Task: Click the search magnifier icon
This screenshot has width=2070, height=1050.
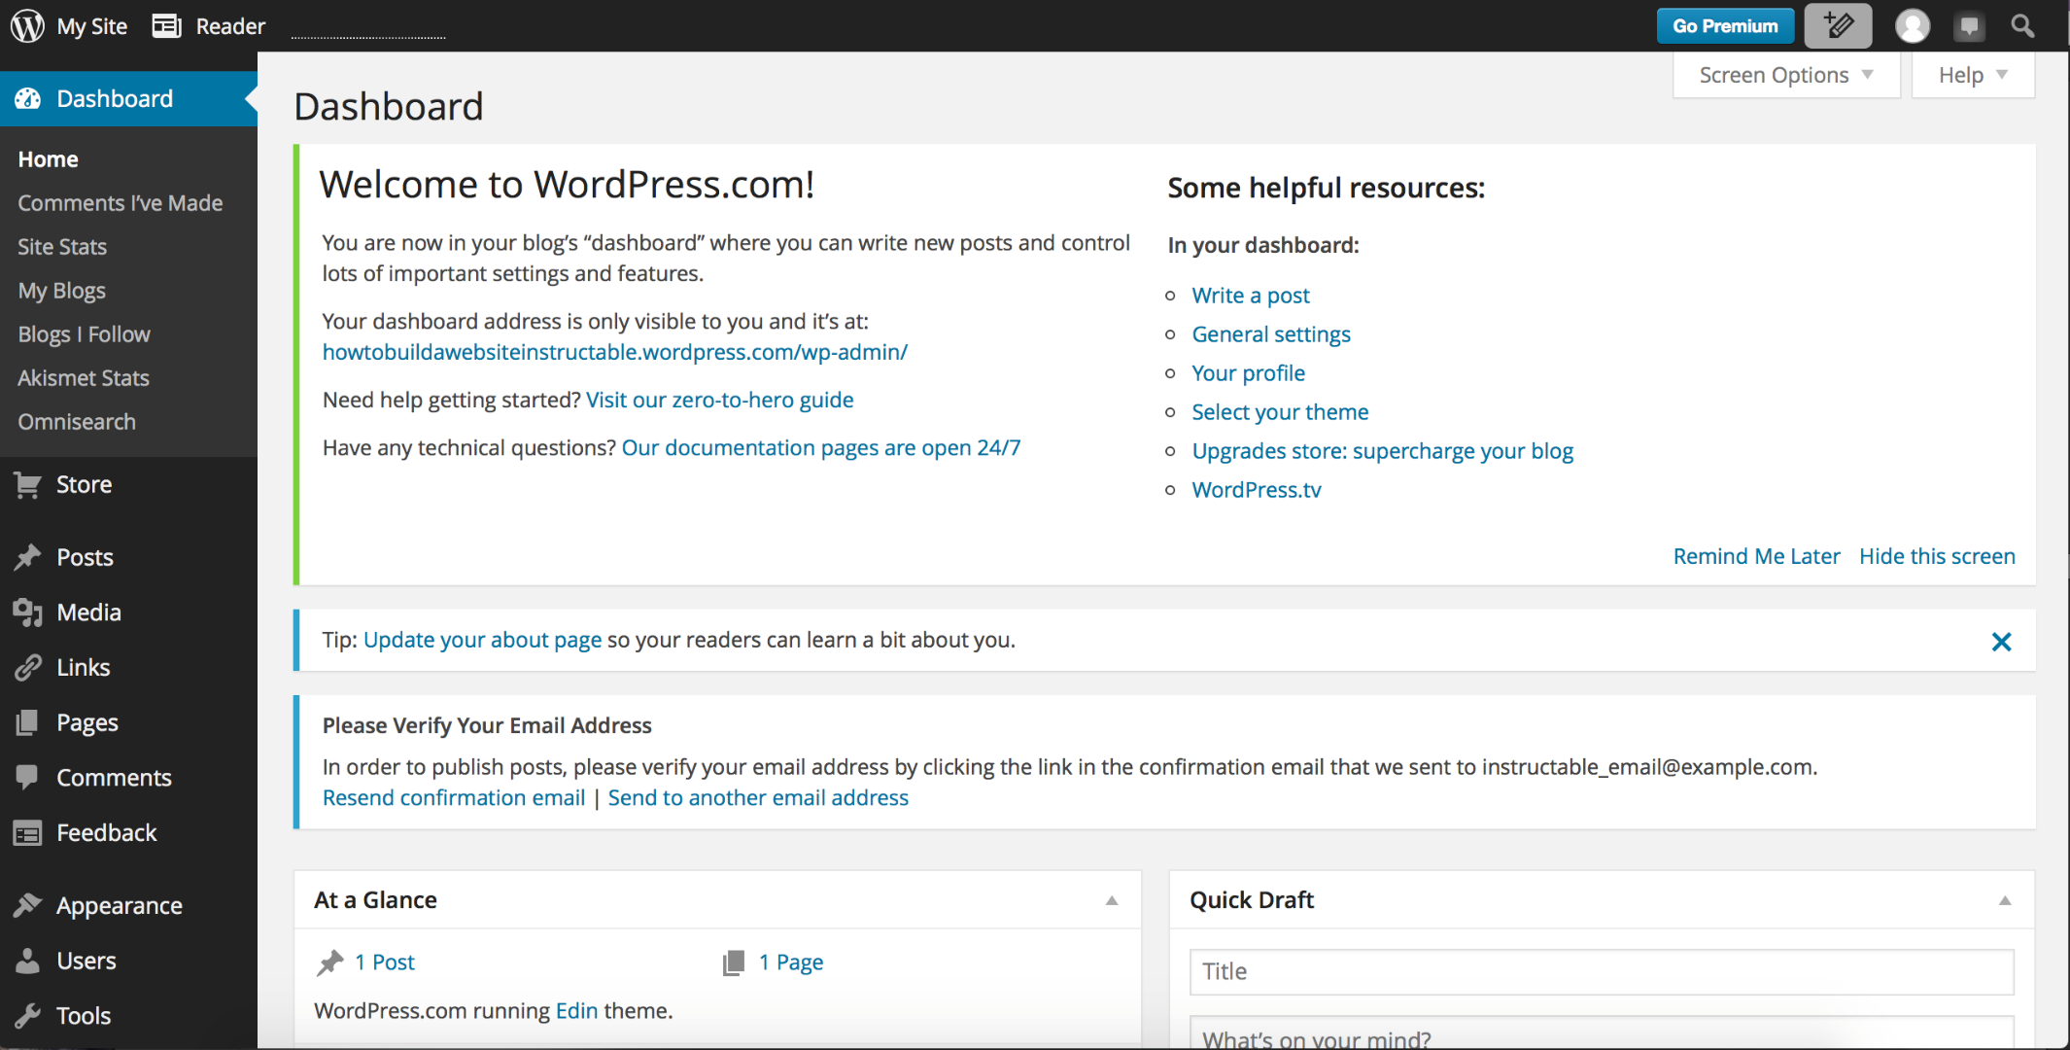Action: (x=2023, y=26)
